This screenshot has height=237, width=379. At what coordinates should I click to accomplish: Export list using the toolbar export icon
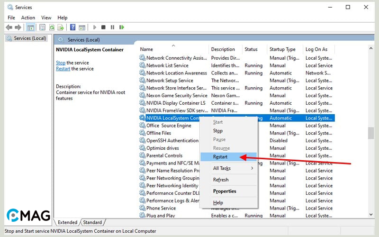point(61,27)
